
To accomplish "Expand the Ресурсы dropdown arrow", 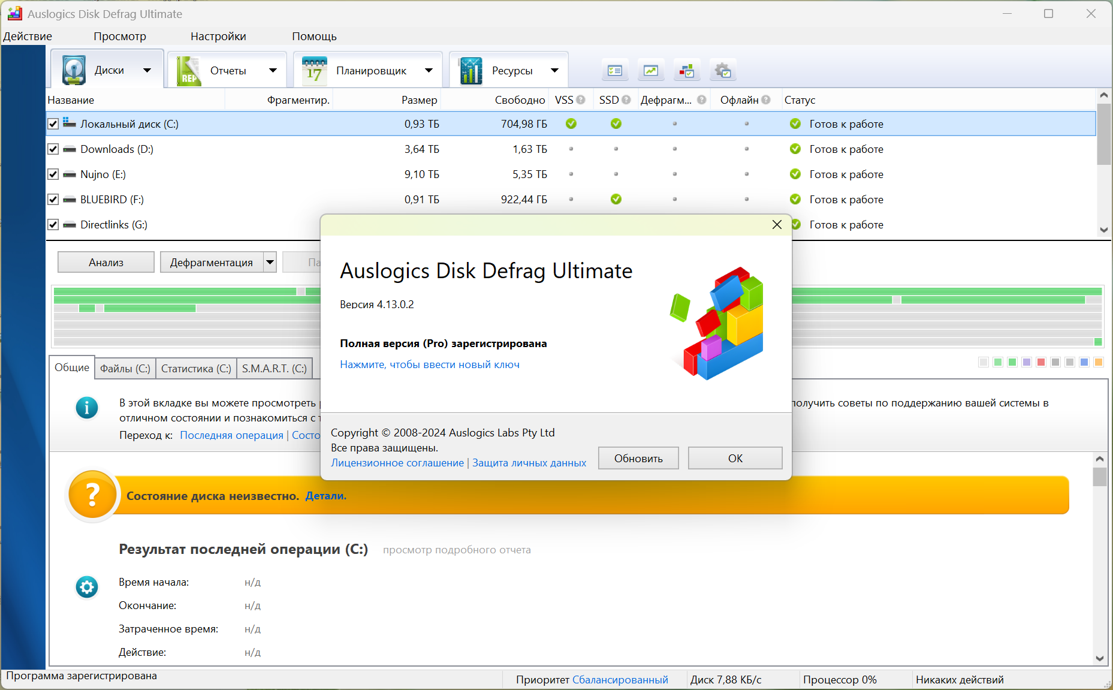I will [554, 70].
